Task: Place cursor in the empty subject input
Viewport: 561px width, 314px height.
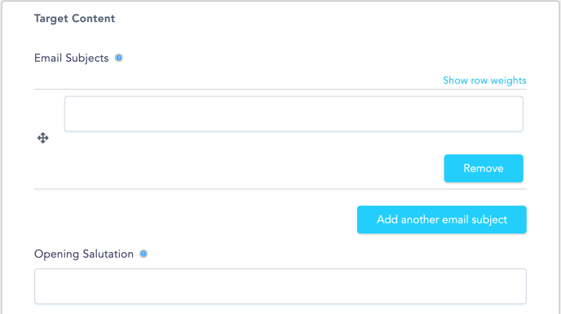Action: pos(294,114)
